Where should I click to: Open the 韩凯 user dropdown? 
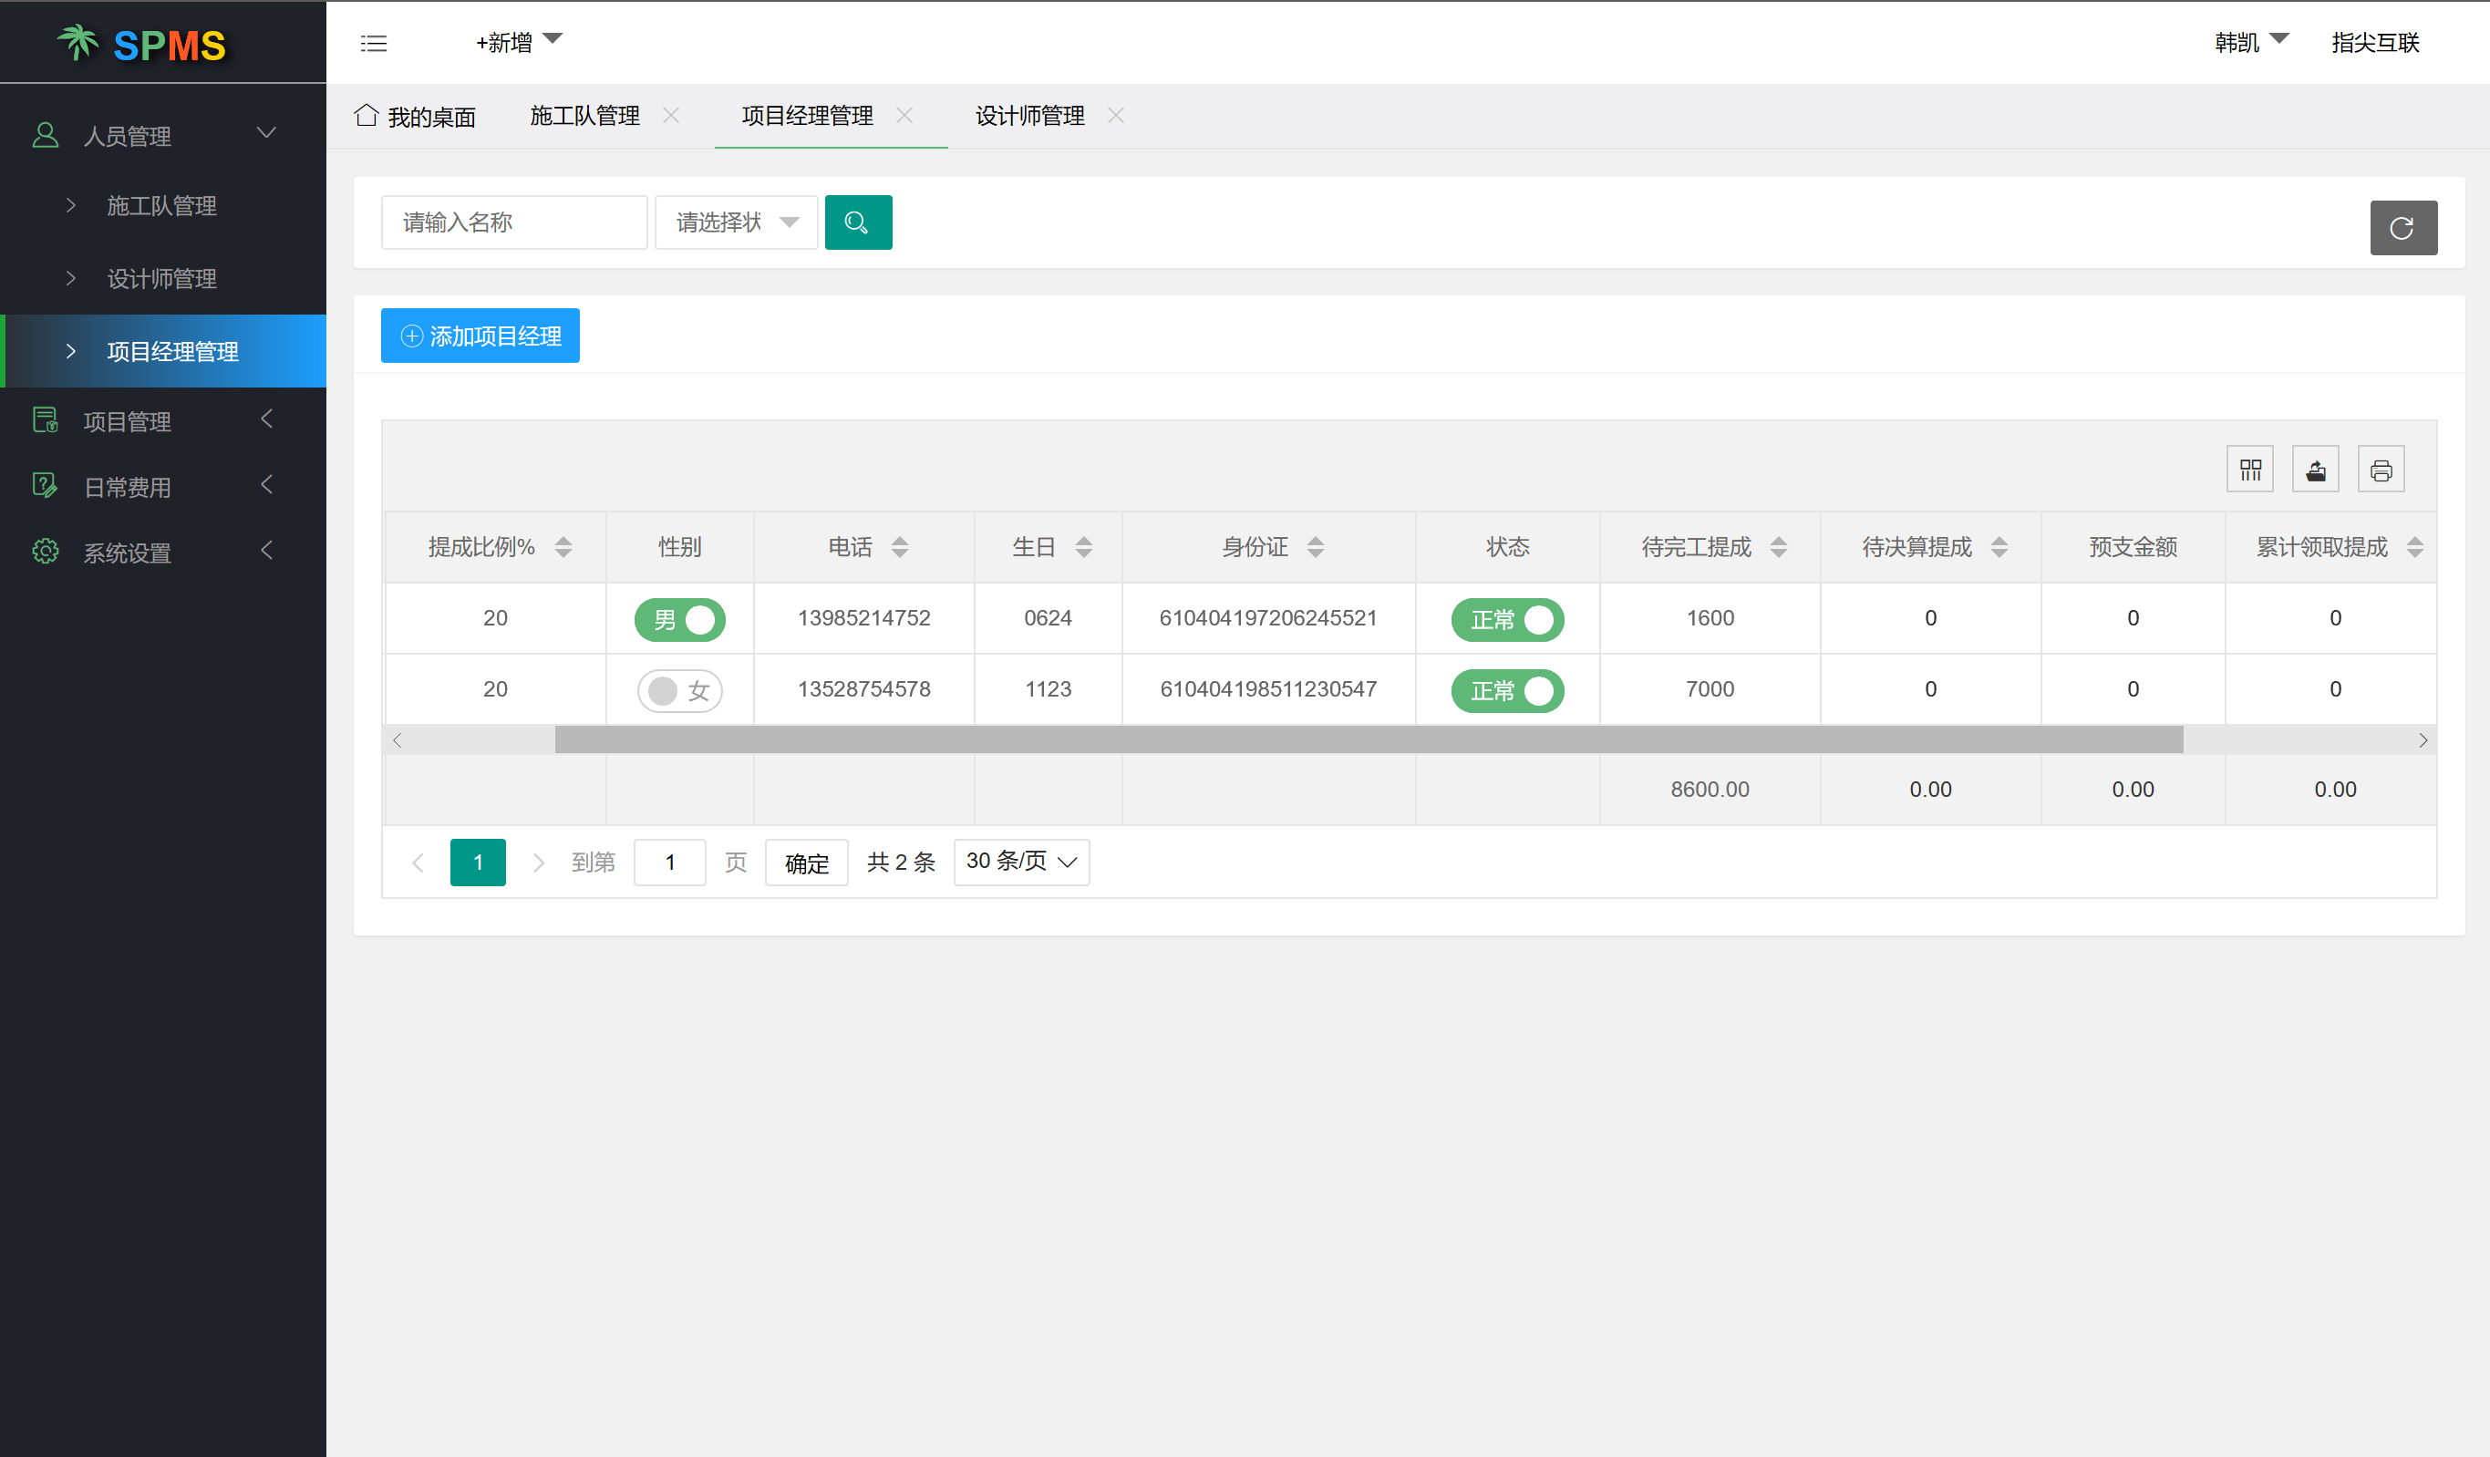(2251, 43)
